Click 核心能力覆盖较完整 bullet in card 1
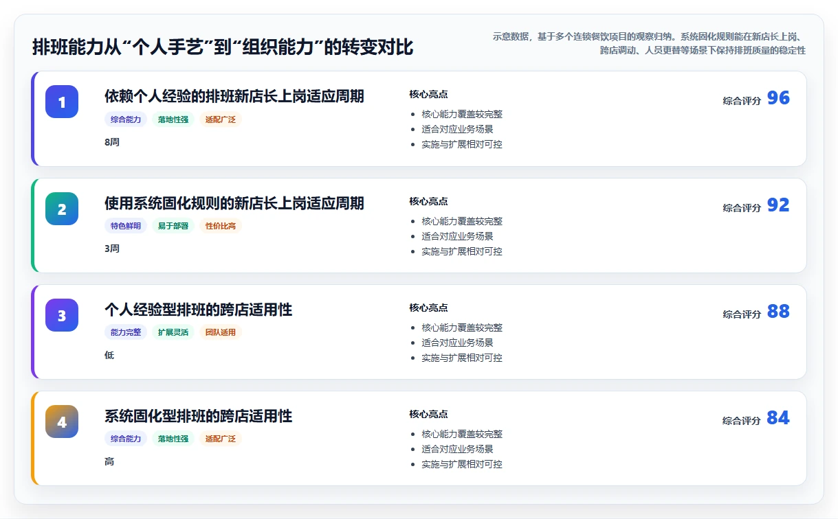The image size is (838, 519). pyautogui.click(x=462, y=114)
